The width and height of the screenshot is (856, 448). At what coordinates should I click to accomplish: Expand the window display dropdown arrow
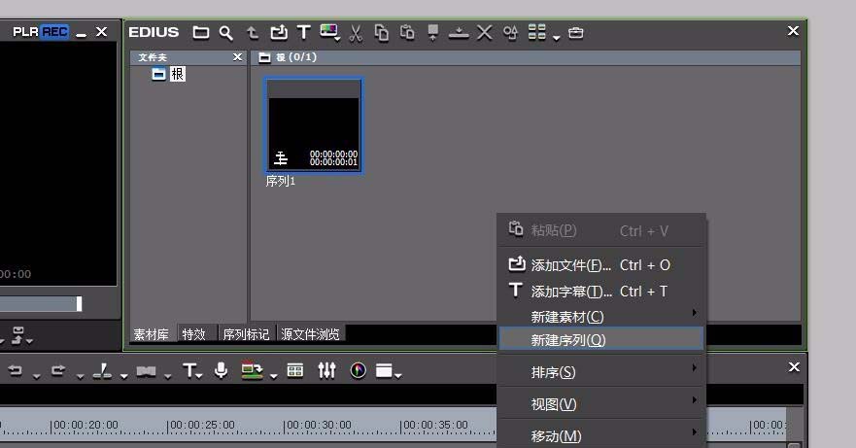273,376
